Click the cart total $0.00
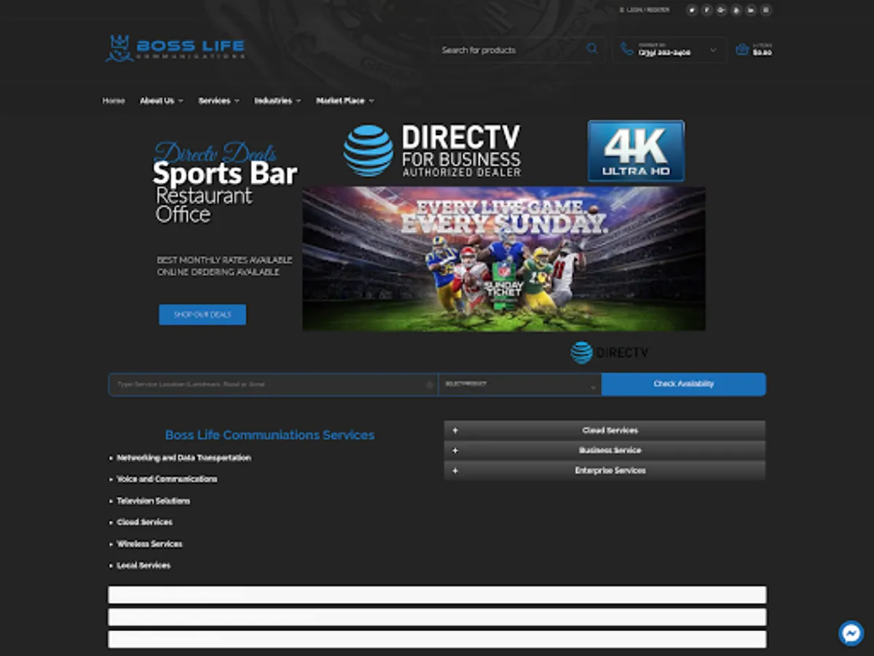Image resolution: width=874 pixels, height=656 pixels. (x=763, y=53)
